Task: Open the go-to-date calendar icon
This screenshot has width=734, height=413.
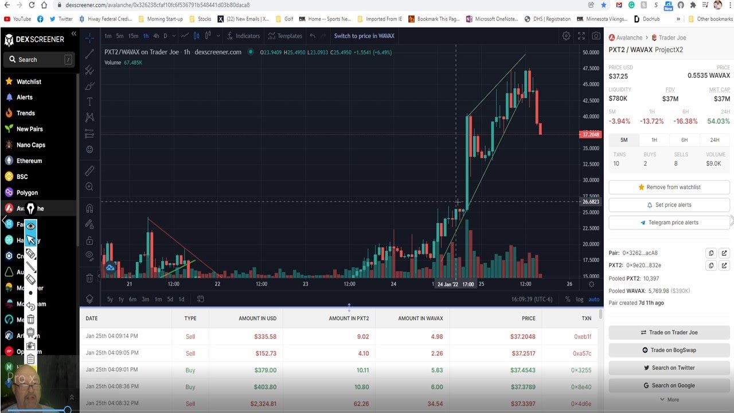Action: (x=200, y=299)
